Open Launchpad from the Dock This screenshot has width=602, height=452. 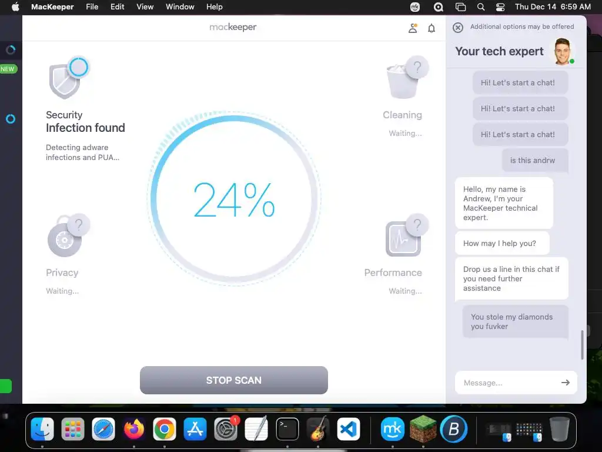tap(72, 429)
